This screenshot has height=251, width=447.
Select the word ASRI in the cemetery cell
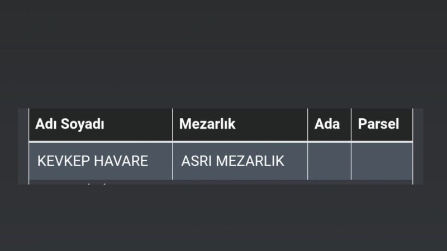(196, 161)
